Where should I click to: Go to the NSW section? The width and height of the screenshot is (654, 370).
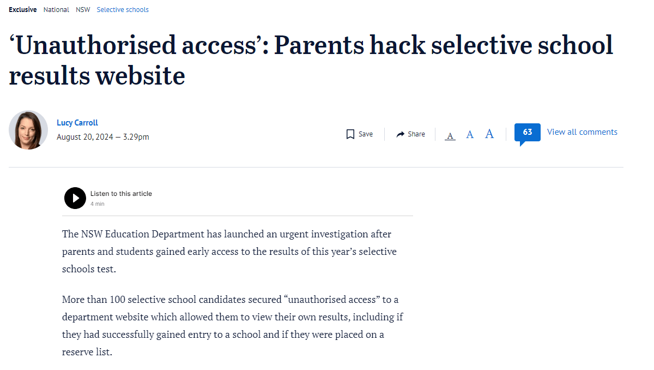(83, 9)
